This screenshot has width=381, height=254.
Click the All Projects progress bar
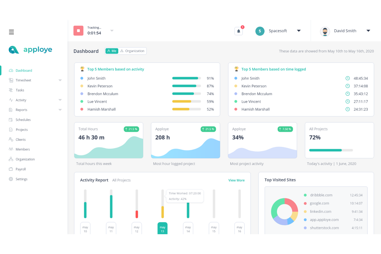pos(331,150)
